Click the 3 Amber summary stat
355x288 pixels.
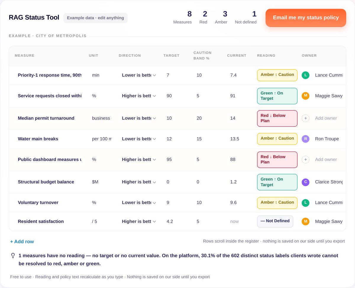(x=221, y=17)
